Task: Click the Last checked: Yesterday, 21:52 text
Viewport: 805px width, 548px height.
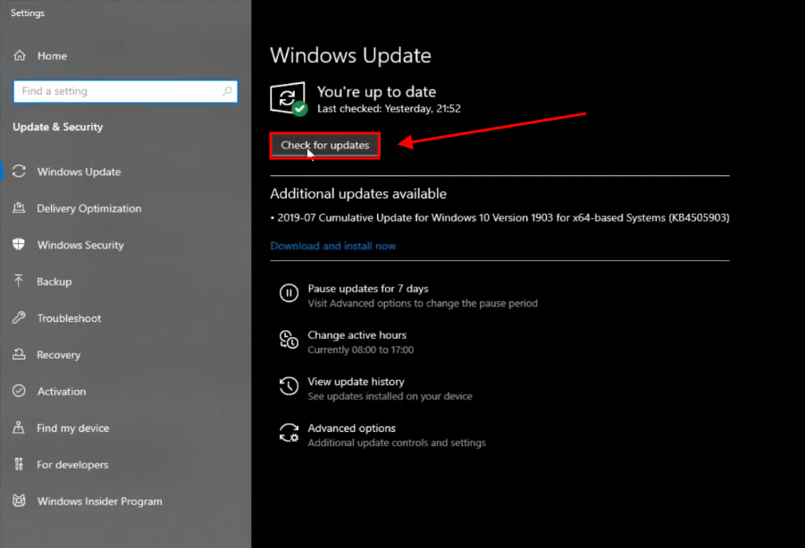Action: (x=389, y=108)
